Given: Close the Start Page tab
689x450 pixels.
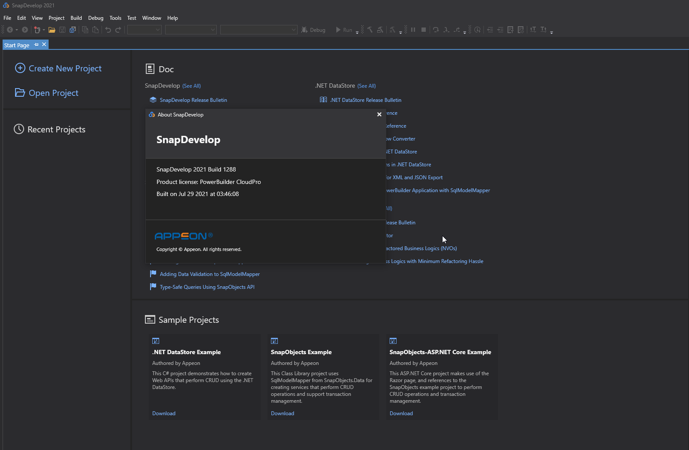Looking at the screenshot, I should pos(44,45).
